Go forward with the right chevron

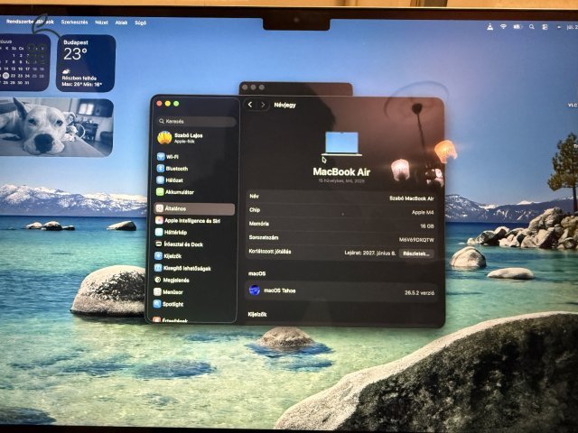point(263,105)
